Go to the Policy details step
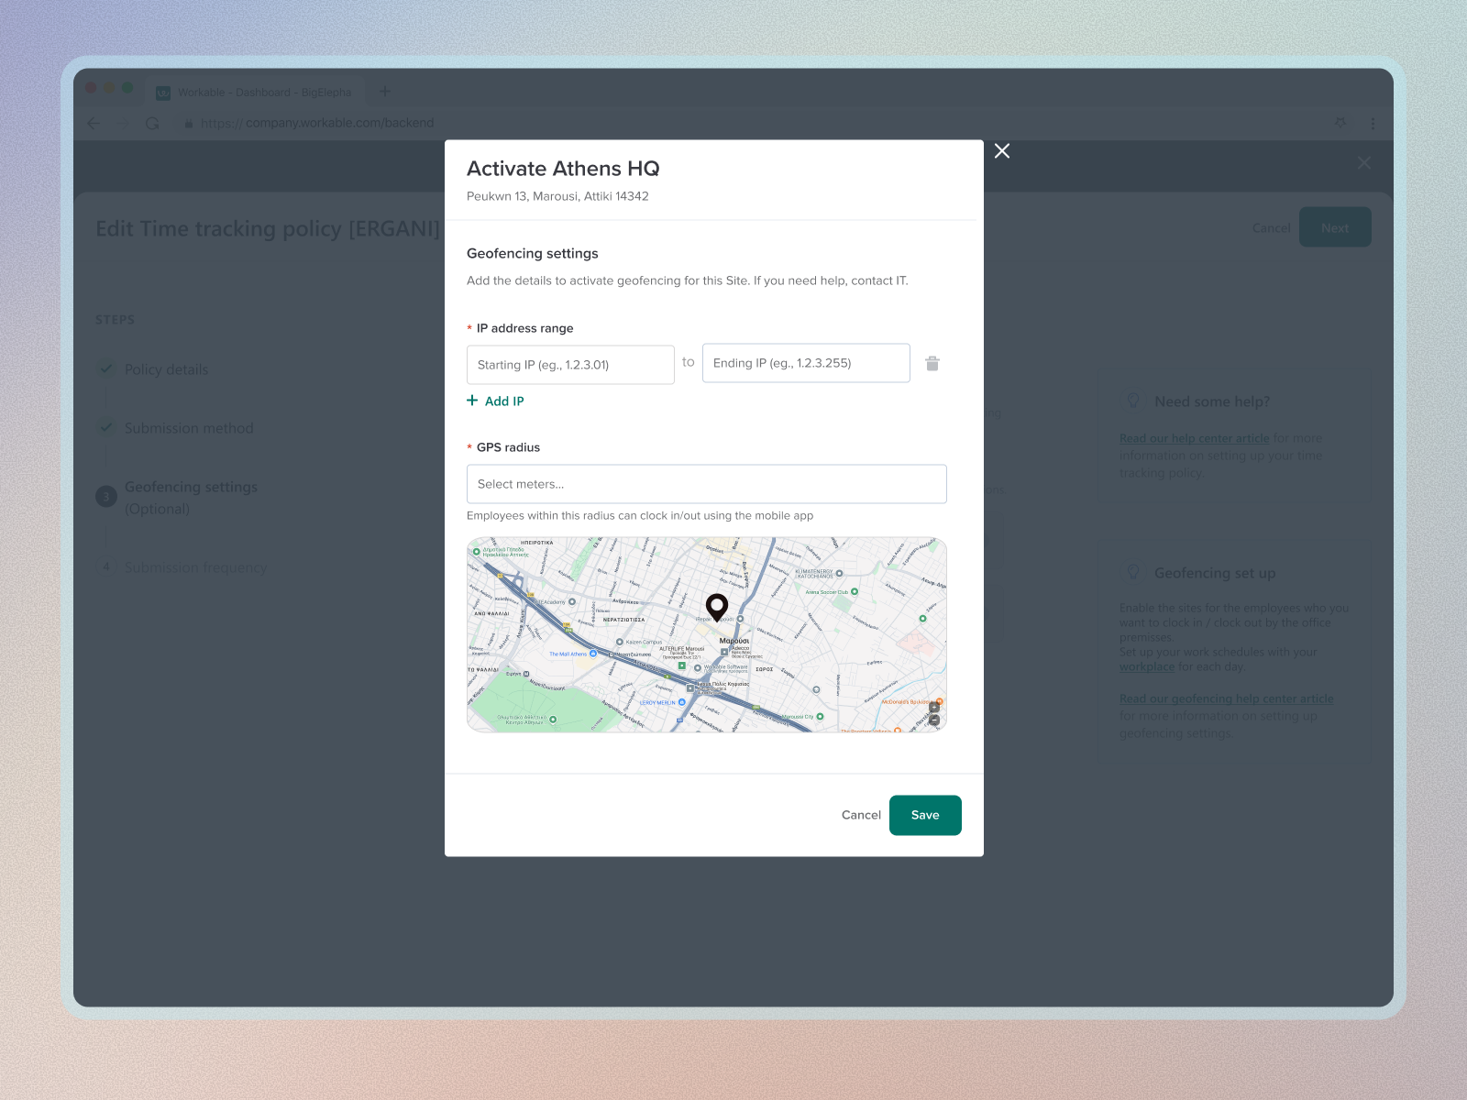Viewport: 1467px width, 1100px height. click(166, 369)
